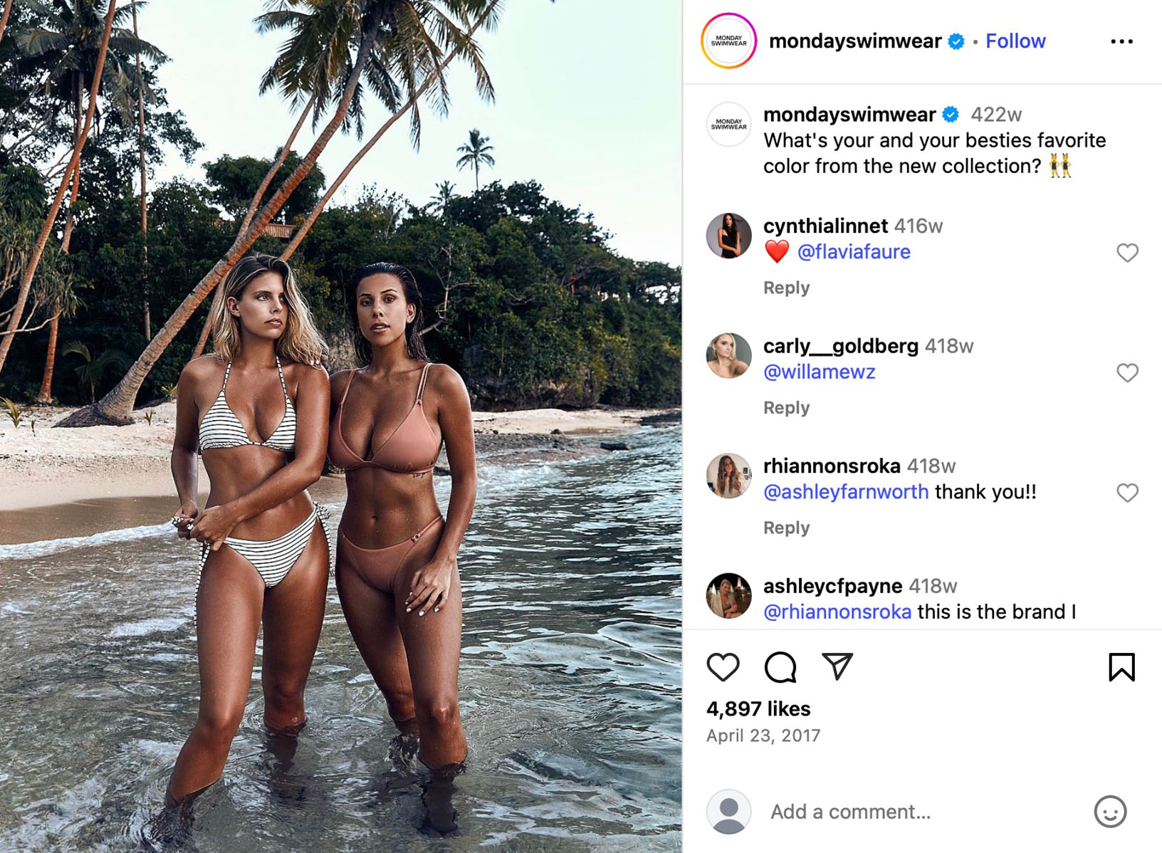View the @willamewz mention
The width and height of the screenshot is (1162, 853).
point(820,372)
